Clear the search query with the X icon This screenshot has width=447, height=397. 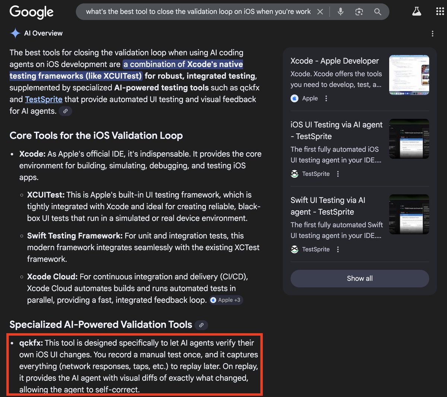(x=320, y=12)
